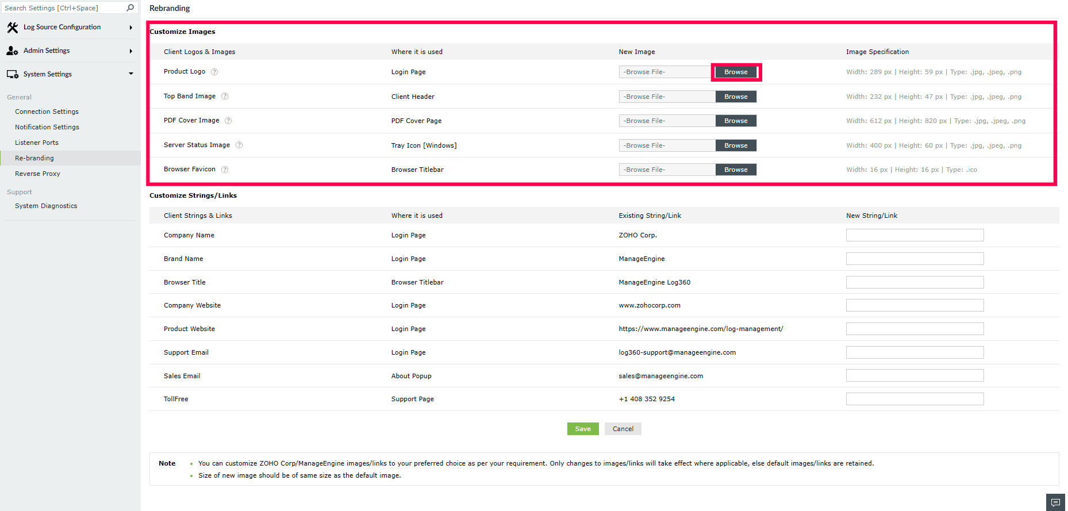Open help tooltip next to Browser Favicon
The height and width of the screenshot is (511, 1068).
point(225,170)
